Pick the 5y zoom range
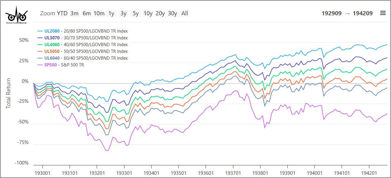Image resolution: width=391 pixels, height=178 pixels. [x=136, y=13]
